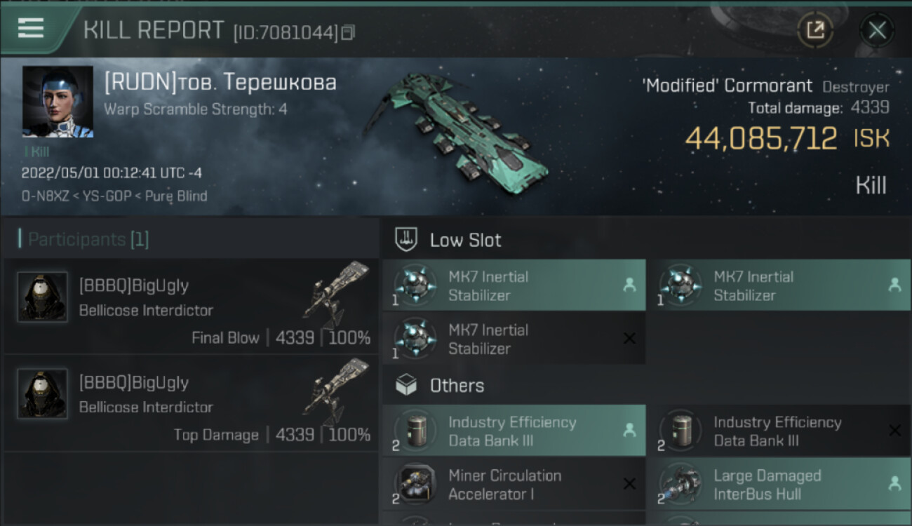
Task: Open the hamburger menu icon
Action: point(31,28)
